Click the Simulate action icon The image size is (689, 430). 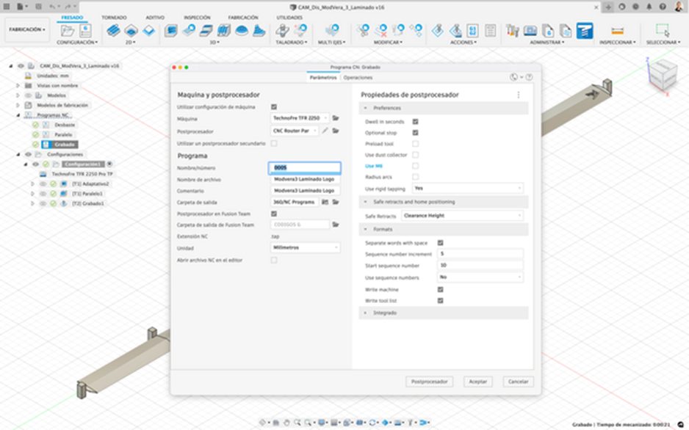coord(437,31)
